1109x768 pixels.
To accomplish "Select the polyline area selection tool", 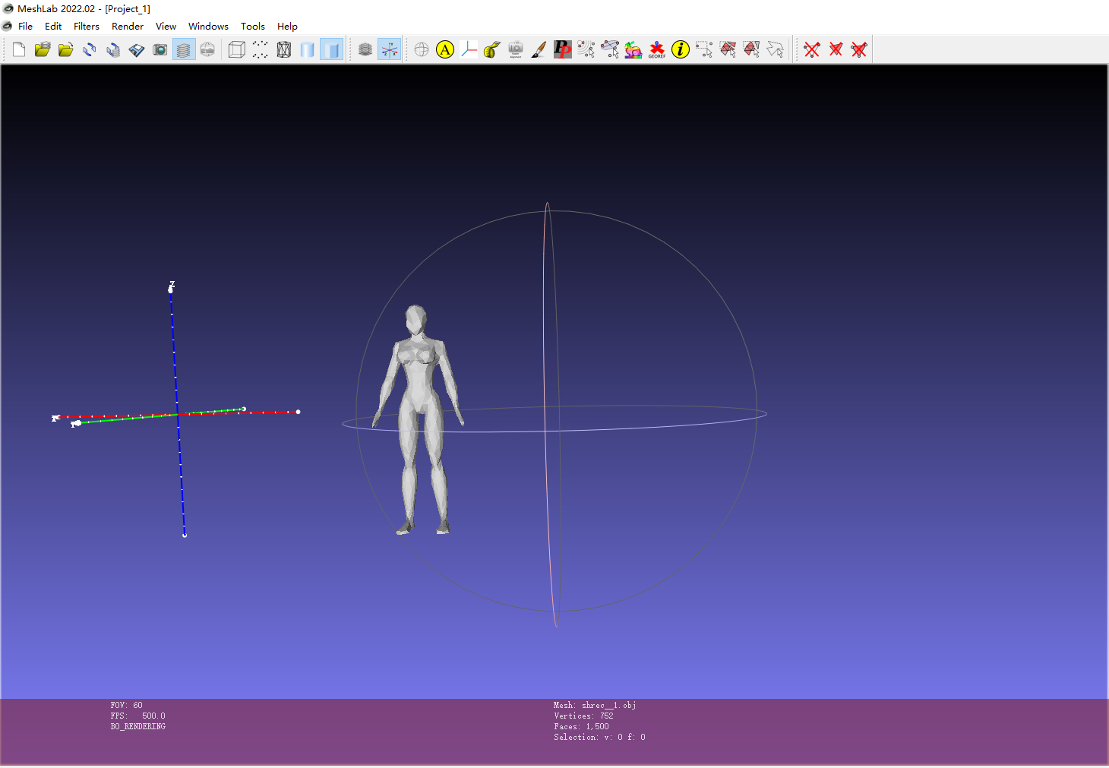I will (775, 50).
